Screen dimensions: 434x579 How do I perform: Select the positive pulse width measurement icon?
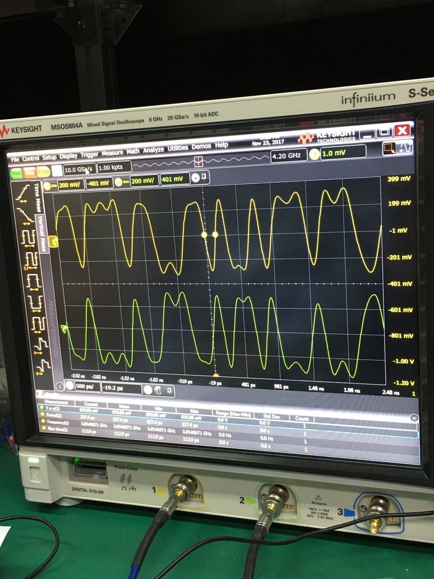coord(34,282)
